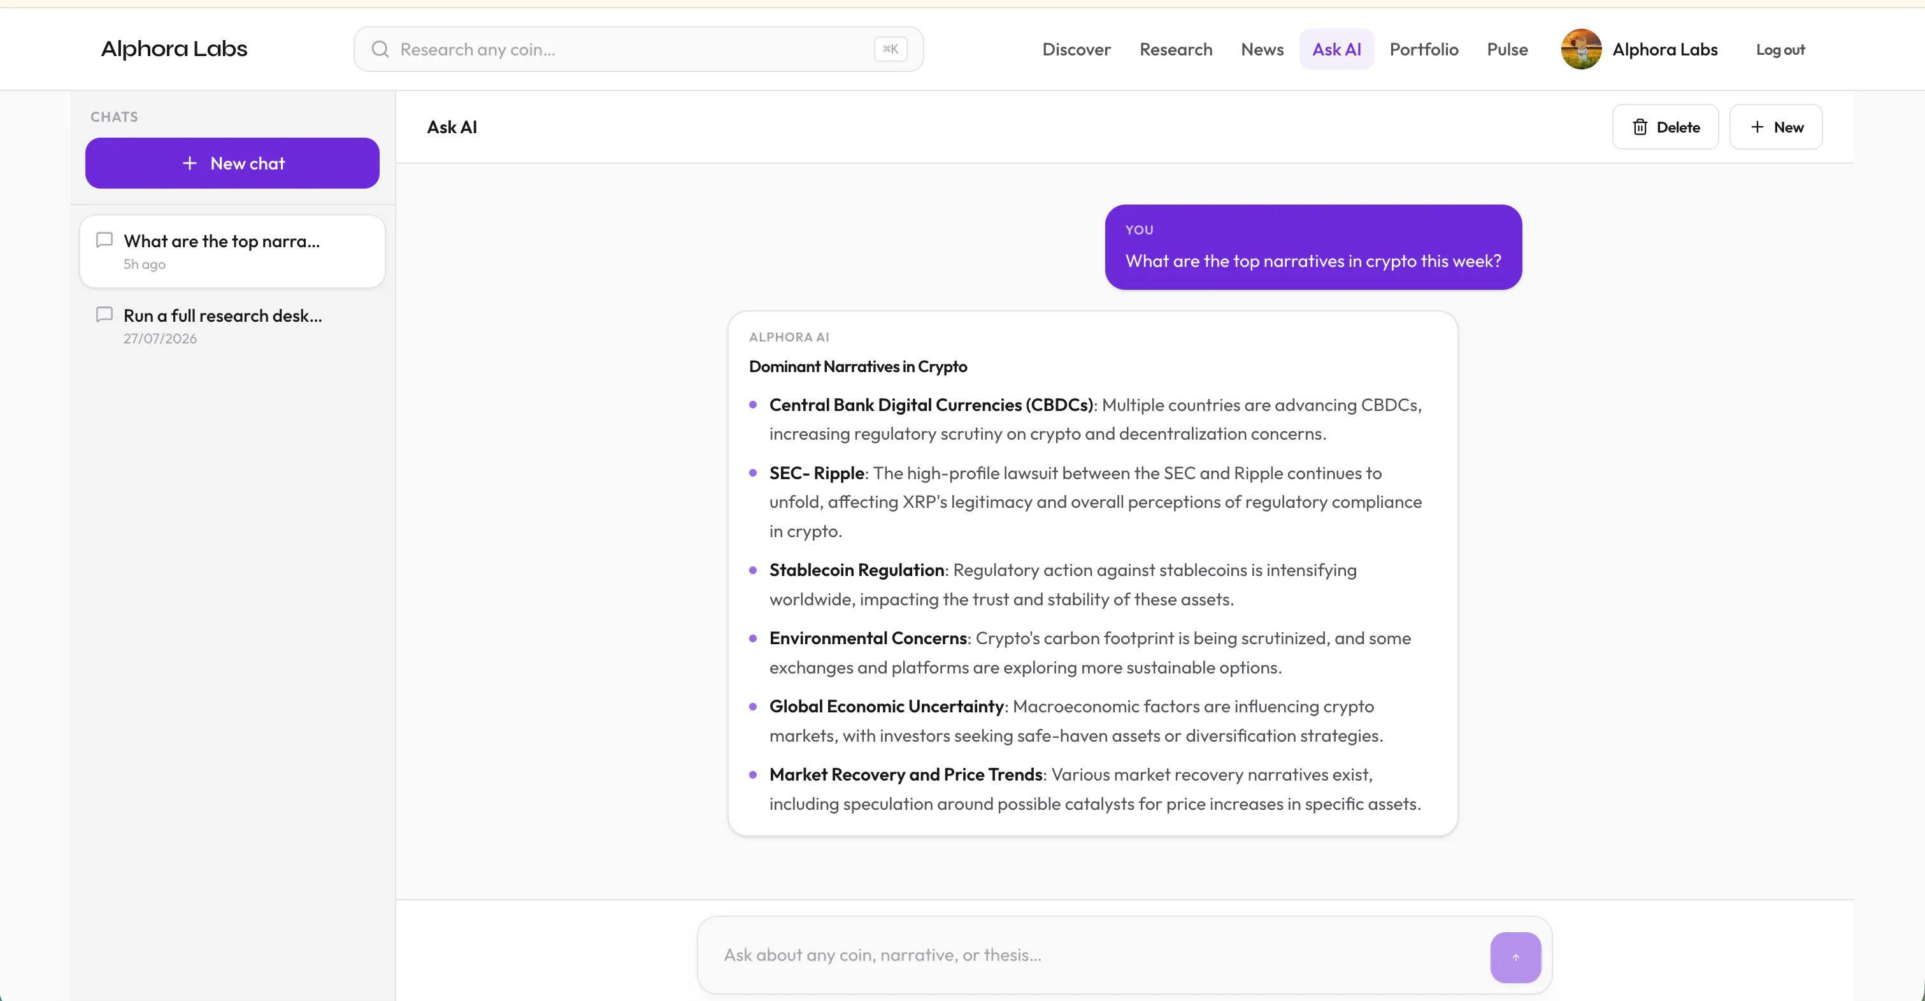Open the Discover tab
The image size is (1925, 1001).
[1076, 49]
